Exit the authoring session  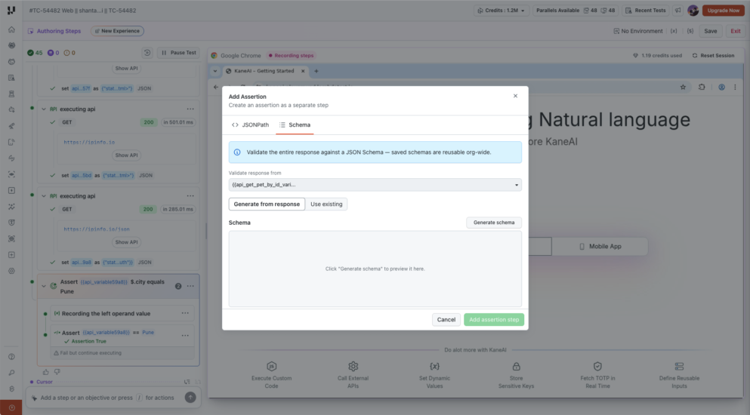coord(735,31)
